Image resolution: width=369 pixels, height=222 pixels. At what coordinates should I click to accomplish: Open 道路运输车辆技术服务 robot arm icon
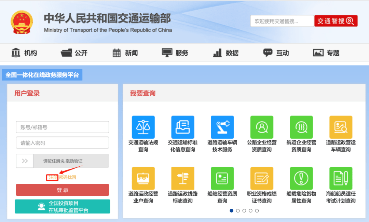[222, 127]
